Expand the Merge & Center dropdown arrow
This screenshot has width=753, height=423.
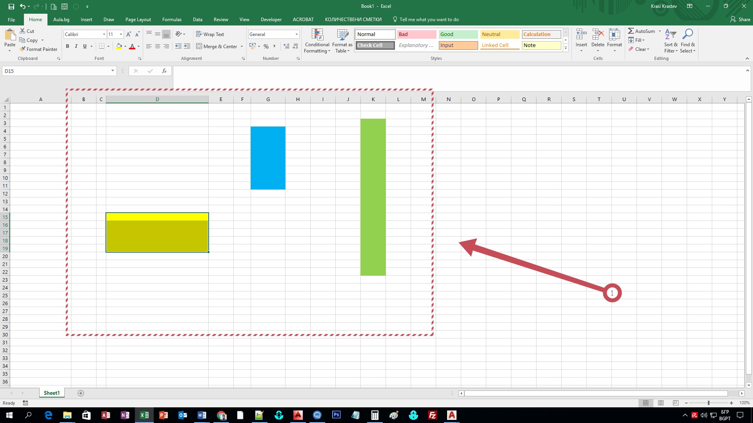[x=242, y=47]
